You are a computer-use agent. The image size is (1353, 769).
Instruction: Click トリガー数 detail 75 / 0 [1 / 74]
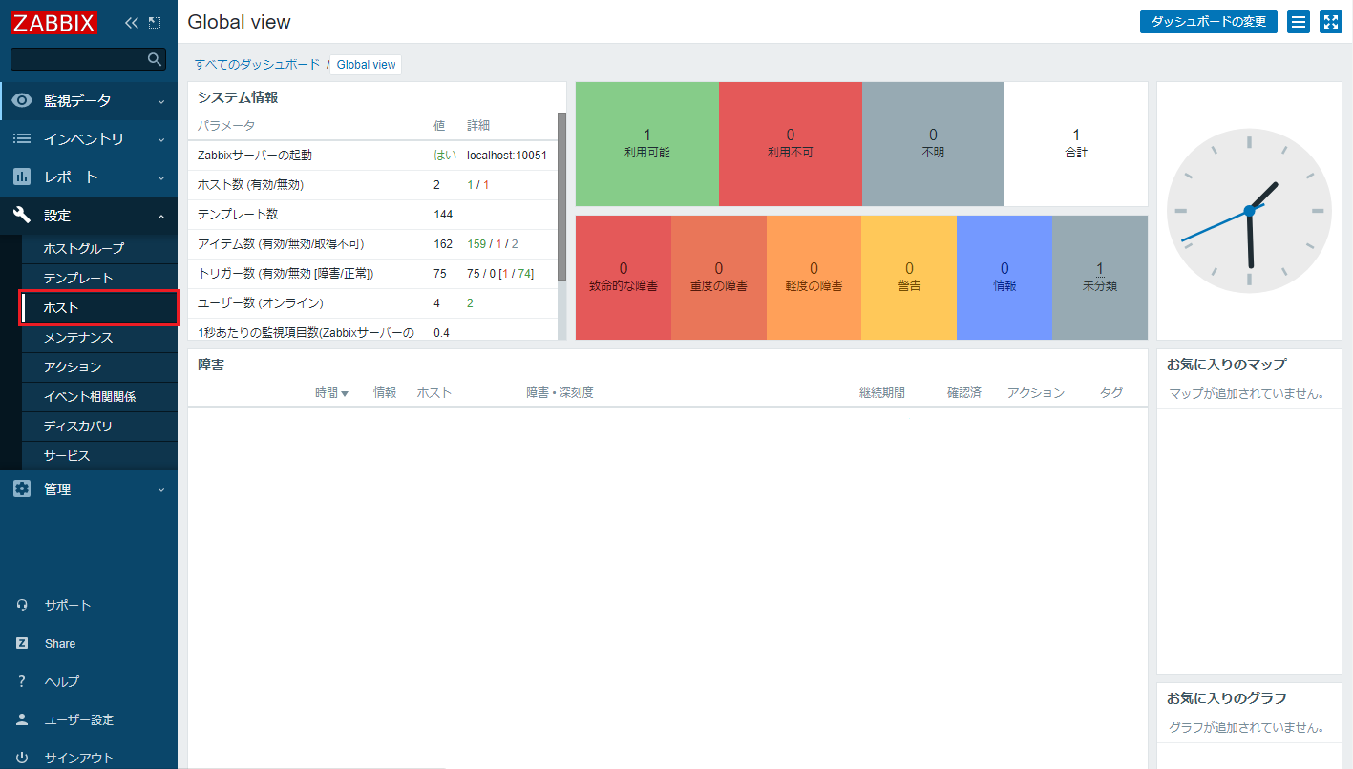coord(500,273)
